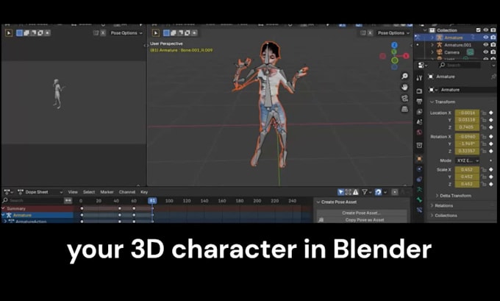Screen dimensions: 500x301
Task: Click the 'Create Pose Asset...' button
Action: [361, 213]
